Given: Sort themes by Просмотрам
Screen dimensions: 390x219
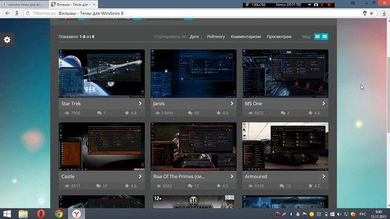Looking at the screenshot, I should [x=279, y=36].
